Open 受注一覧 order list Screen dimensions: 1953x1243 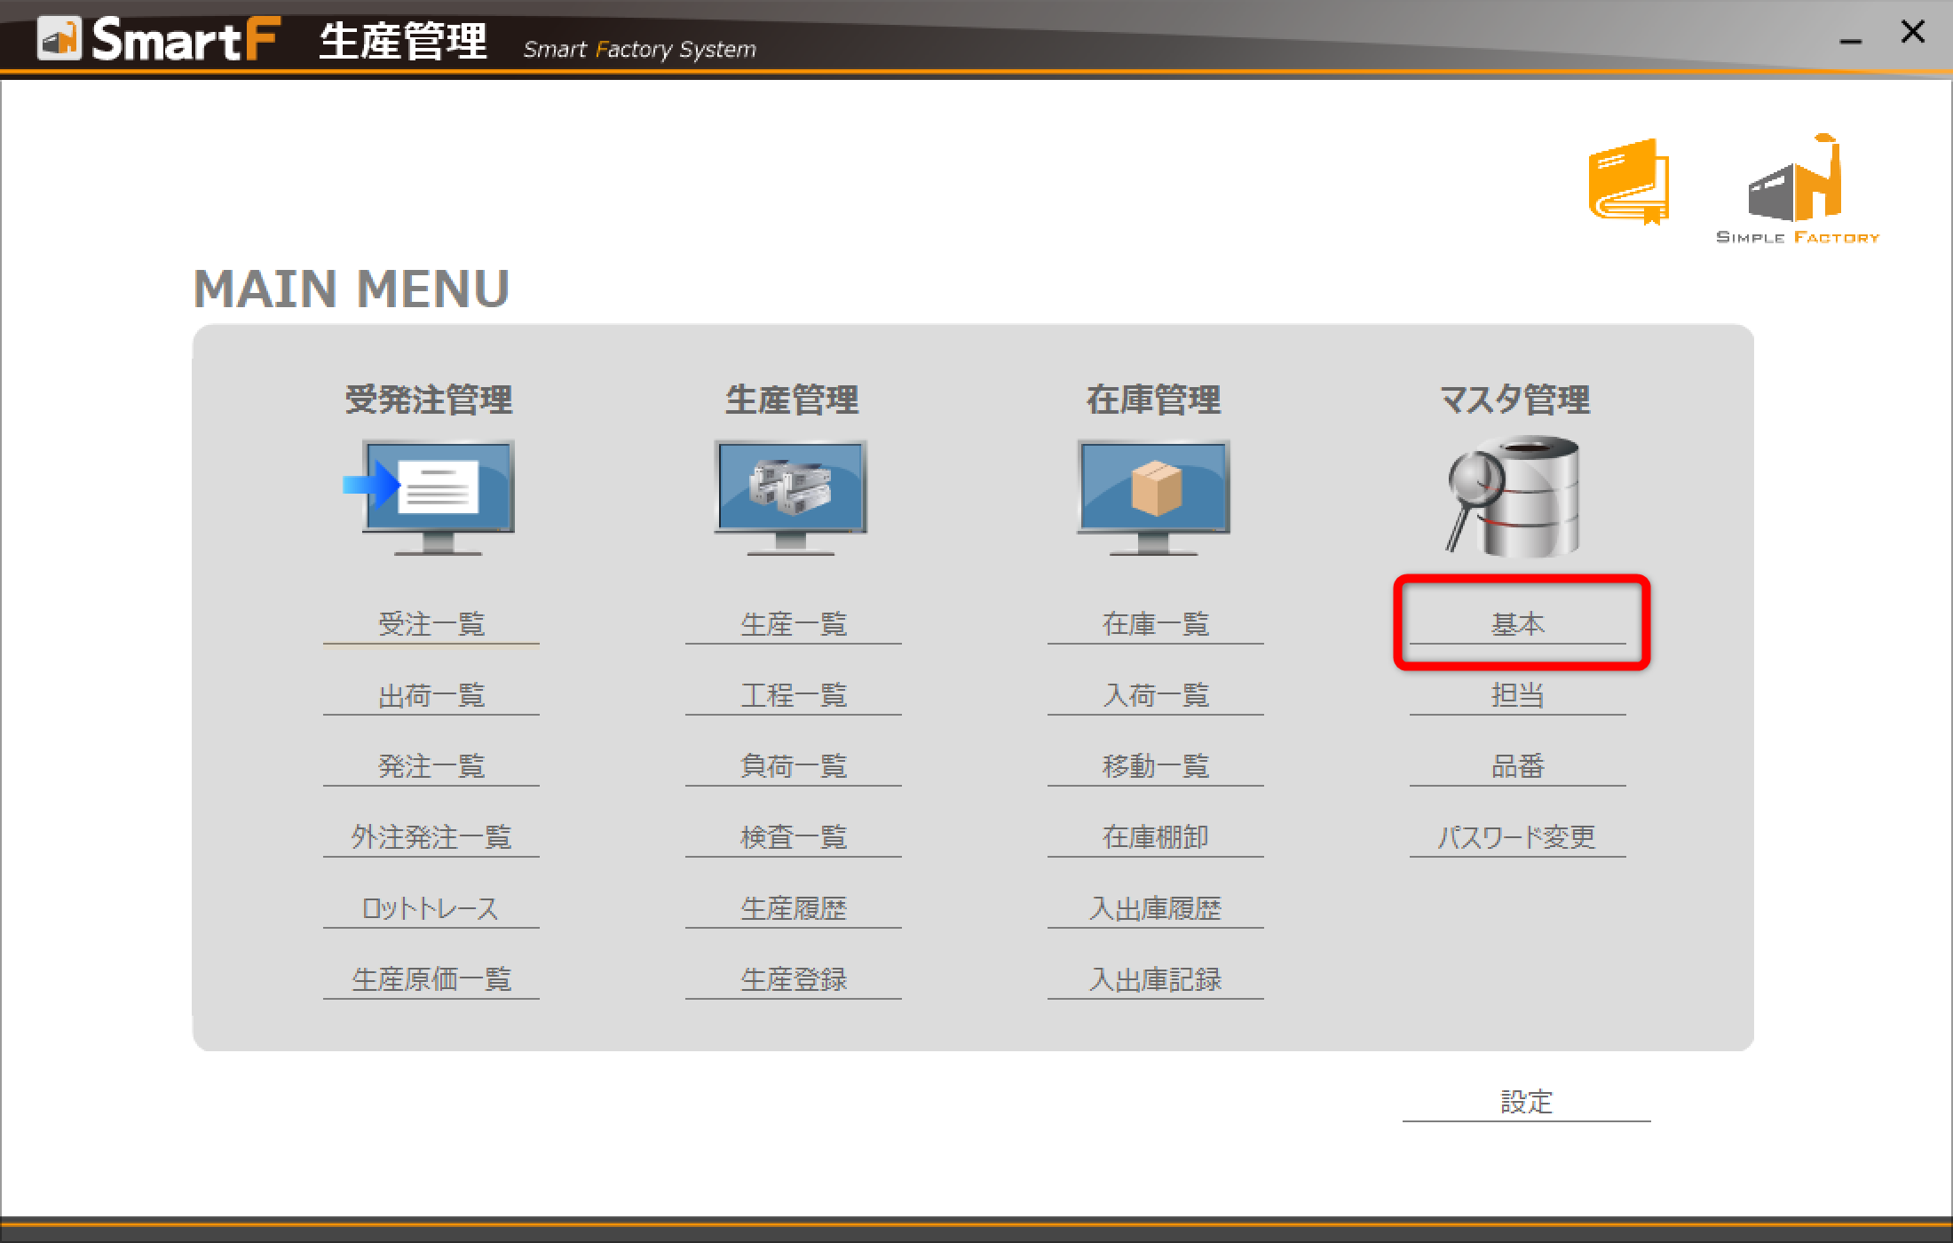pos(431,624)
